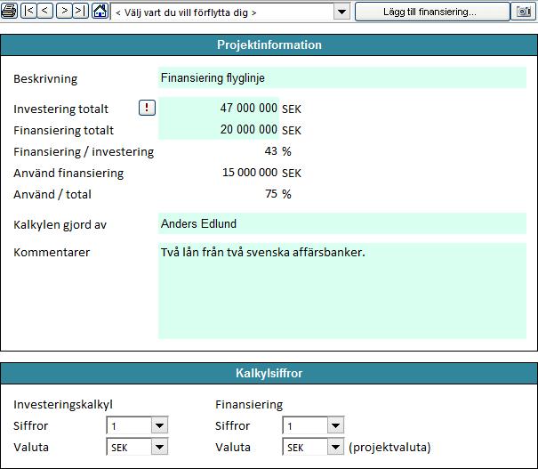Click the 'Kalkylsiffror' header

coord(269,373)
